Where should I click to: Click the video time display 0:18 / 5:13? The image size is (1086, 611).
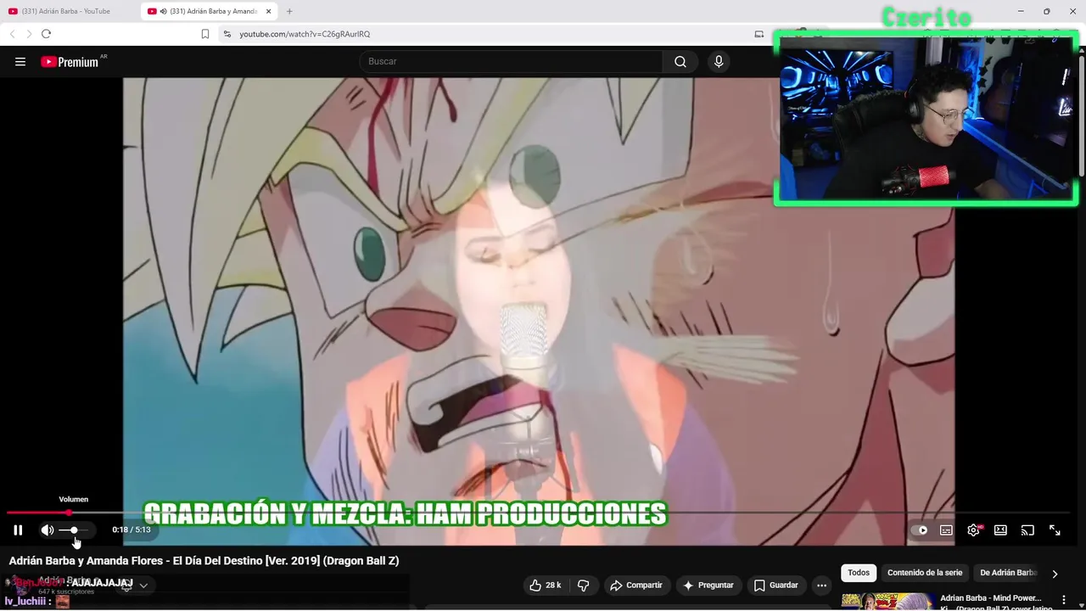(132, 530)
